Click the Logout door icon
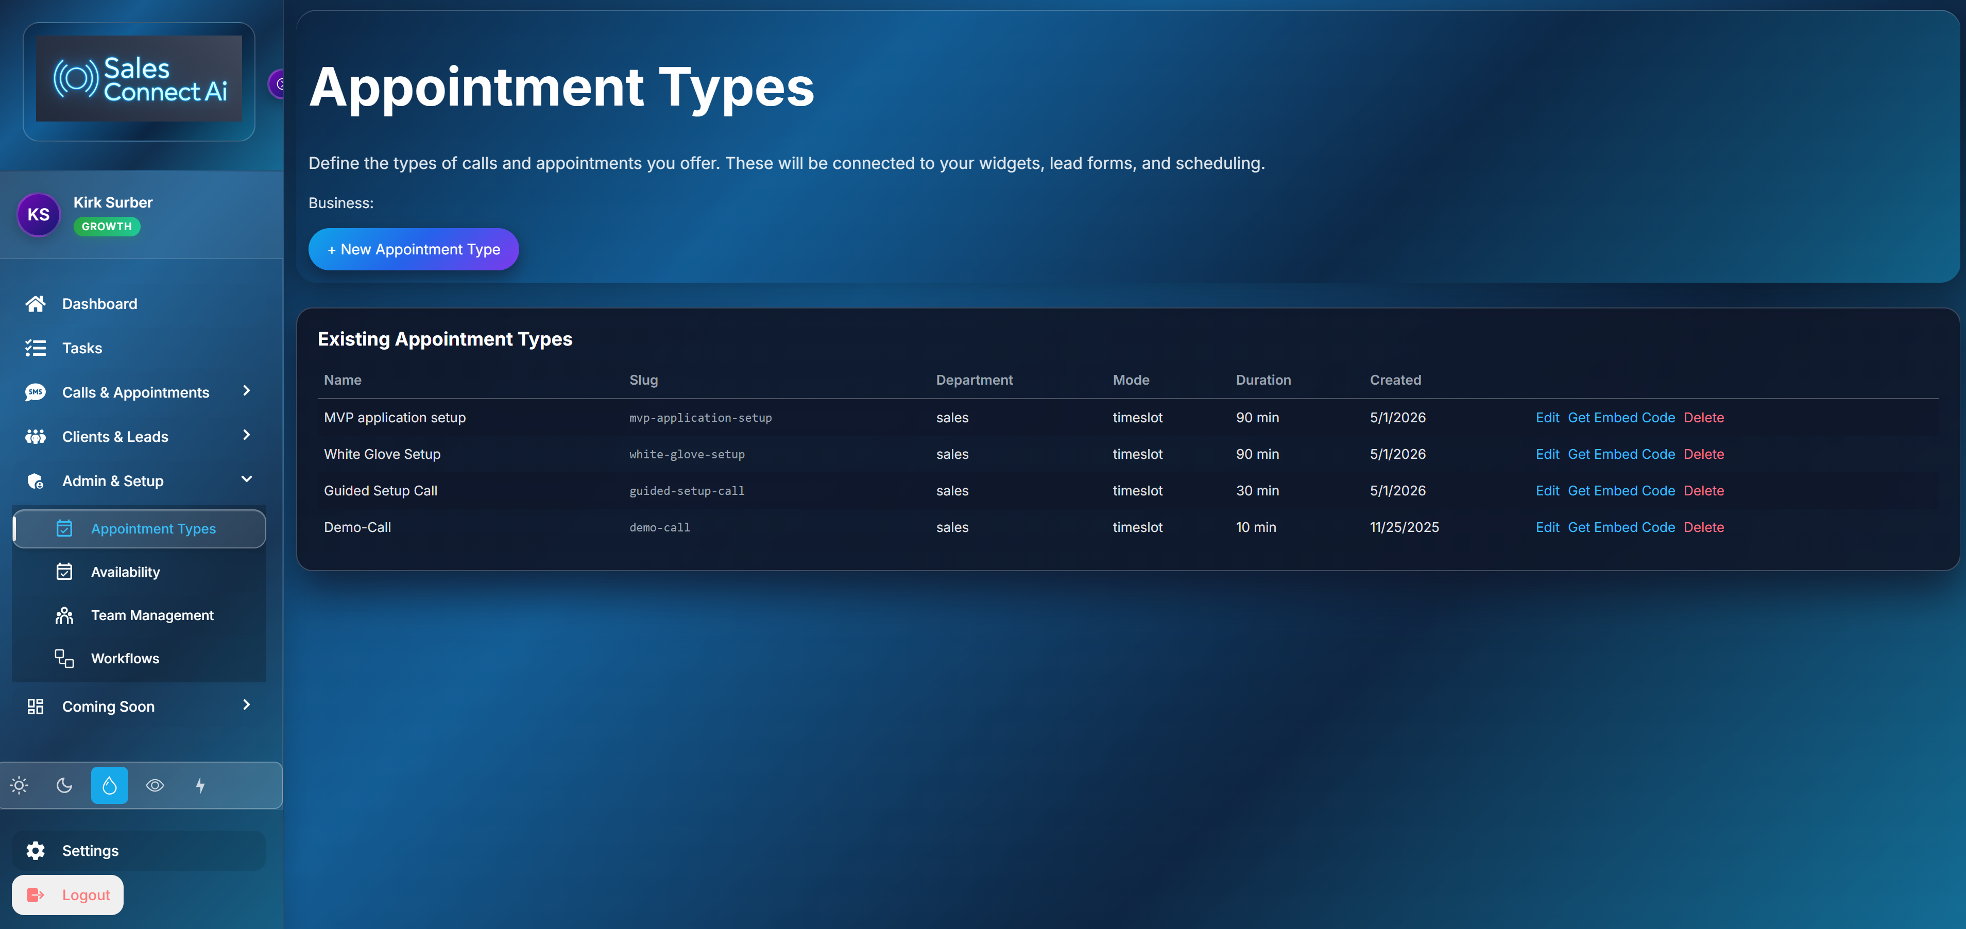1966x929 pixels. 35,894
